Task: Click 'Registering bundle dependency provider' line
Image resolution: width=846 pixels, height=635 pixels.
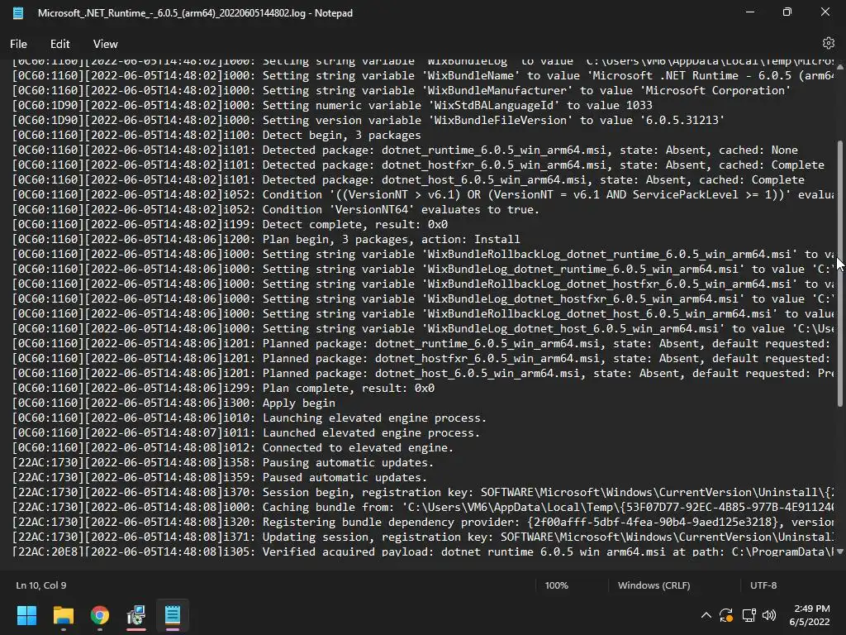Action: pos(422,523)
